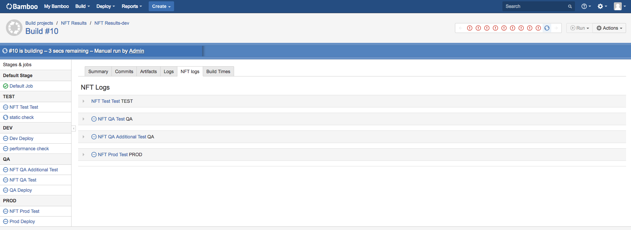631x230 pixels.
Task: Click the green check icon beside Default Job
Action: pos(6,86)
